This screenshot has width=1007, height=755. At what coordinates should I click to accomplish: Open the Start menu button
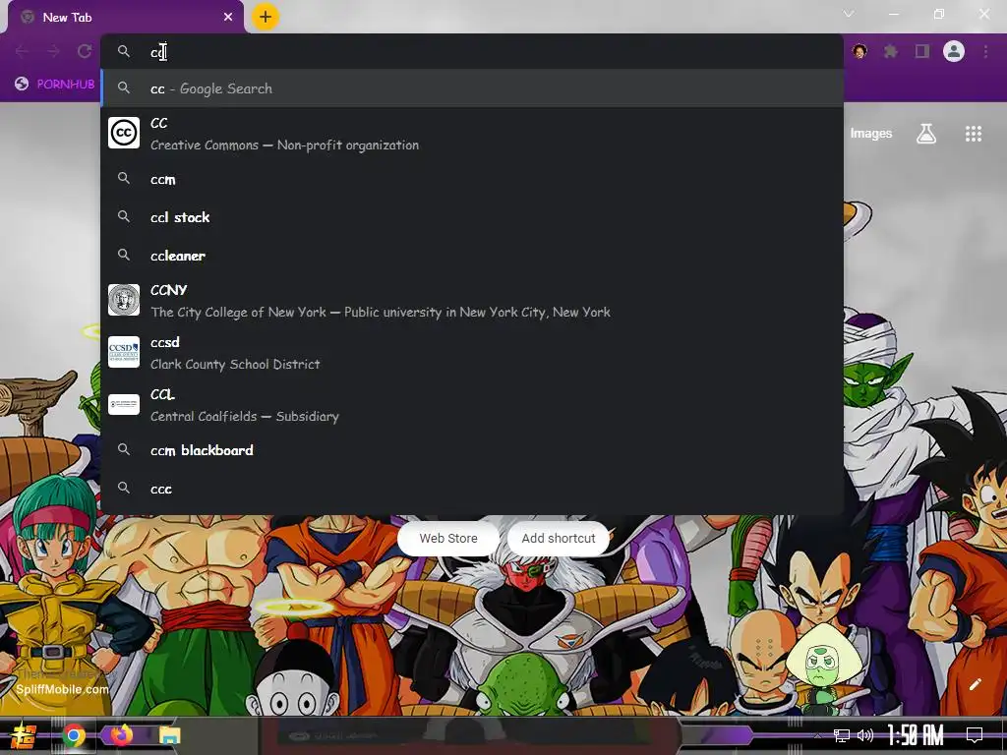coord(24,735)
